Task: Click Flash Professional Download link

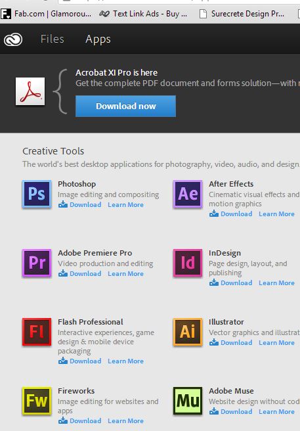Action: 85,361
